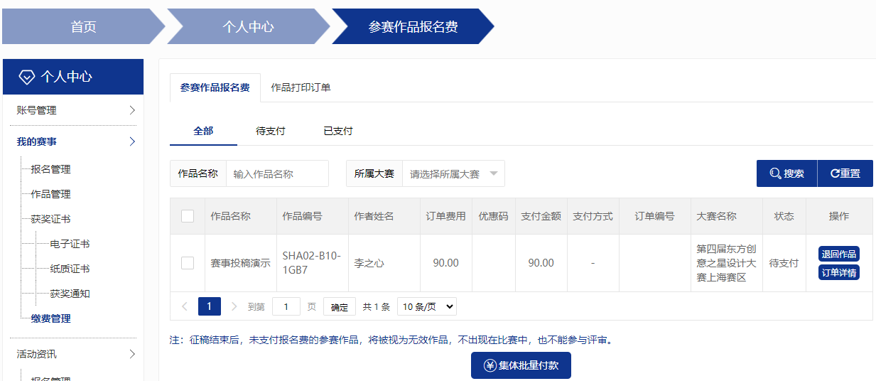This screenshot has width=876, height=381.
Task: Open the 所属大赛 competition dropdown
Action: [453, 173]
